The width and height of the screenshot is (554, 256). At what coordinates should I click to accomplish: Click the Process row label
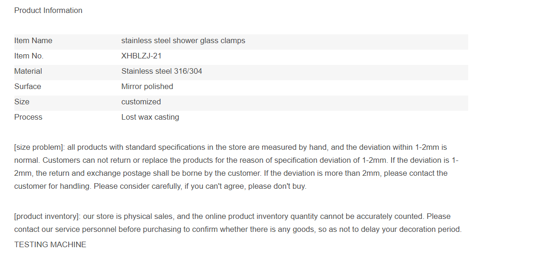coord(28,117)
